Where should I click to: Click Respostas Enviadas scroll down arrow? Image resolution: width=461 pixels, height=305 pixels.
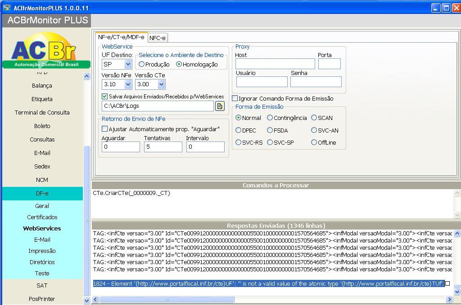click(x=457, y=292)
